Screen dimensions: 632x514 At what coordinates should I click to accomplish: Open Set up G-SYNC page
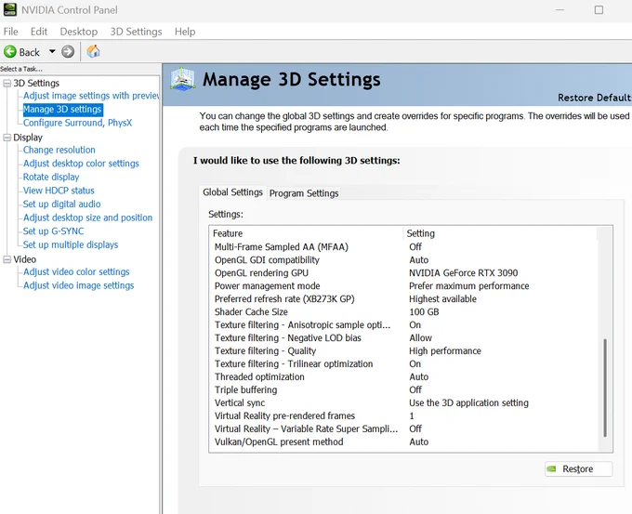click(54, 231)
